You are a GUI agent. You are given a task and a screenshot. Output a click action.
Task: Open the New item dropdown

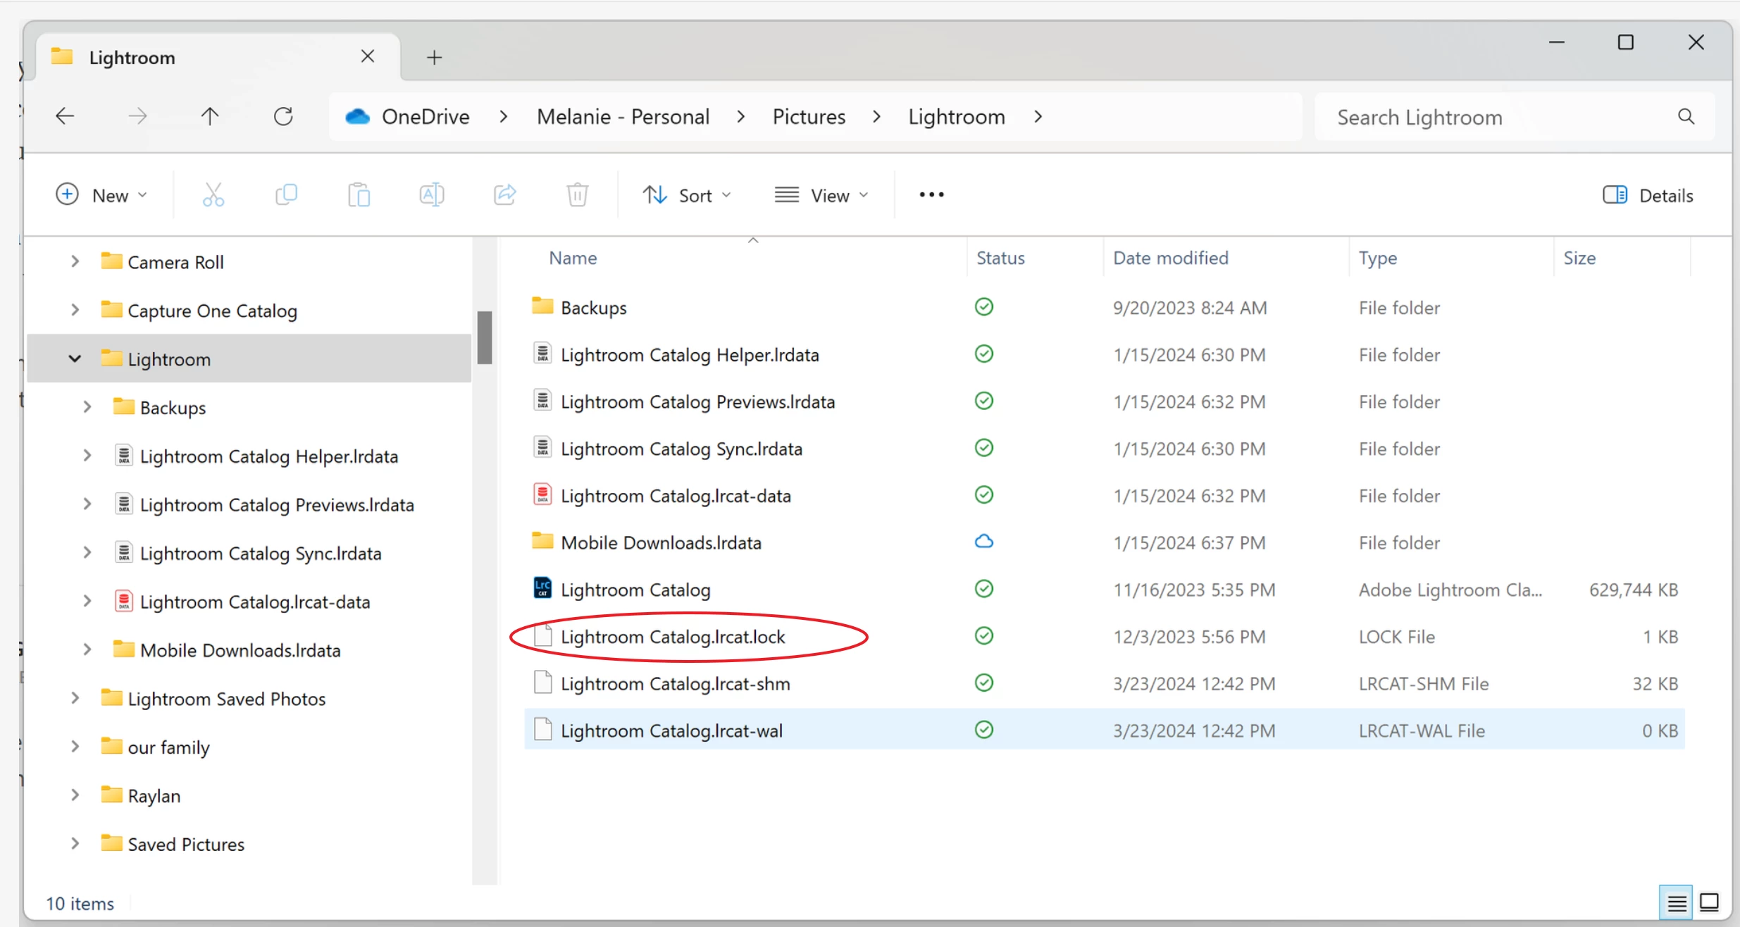click(x=101, y=195)
